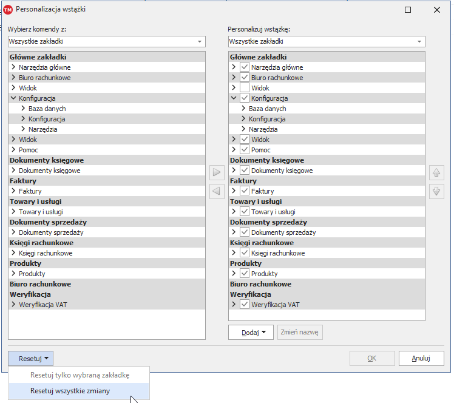Click the right arrow add-command button
Image resolution: width=454 pixels, height=403 pixels.
click(217, 172)
